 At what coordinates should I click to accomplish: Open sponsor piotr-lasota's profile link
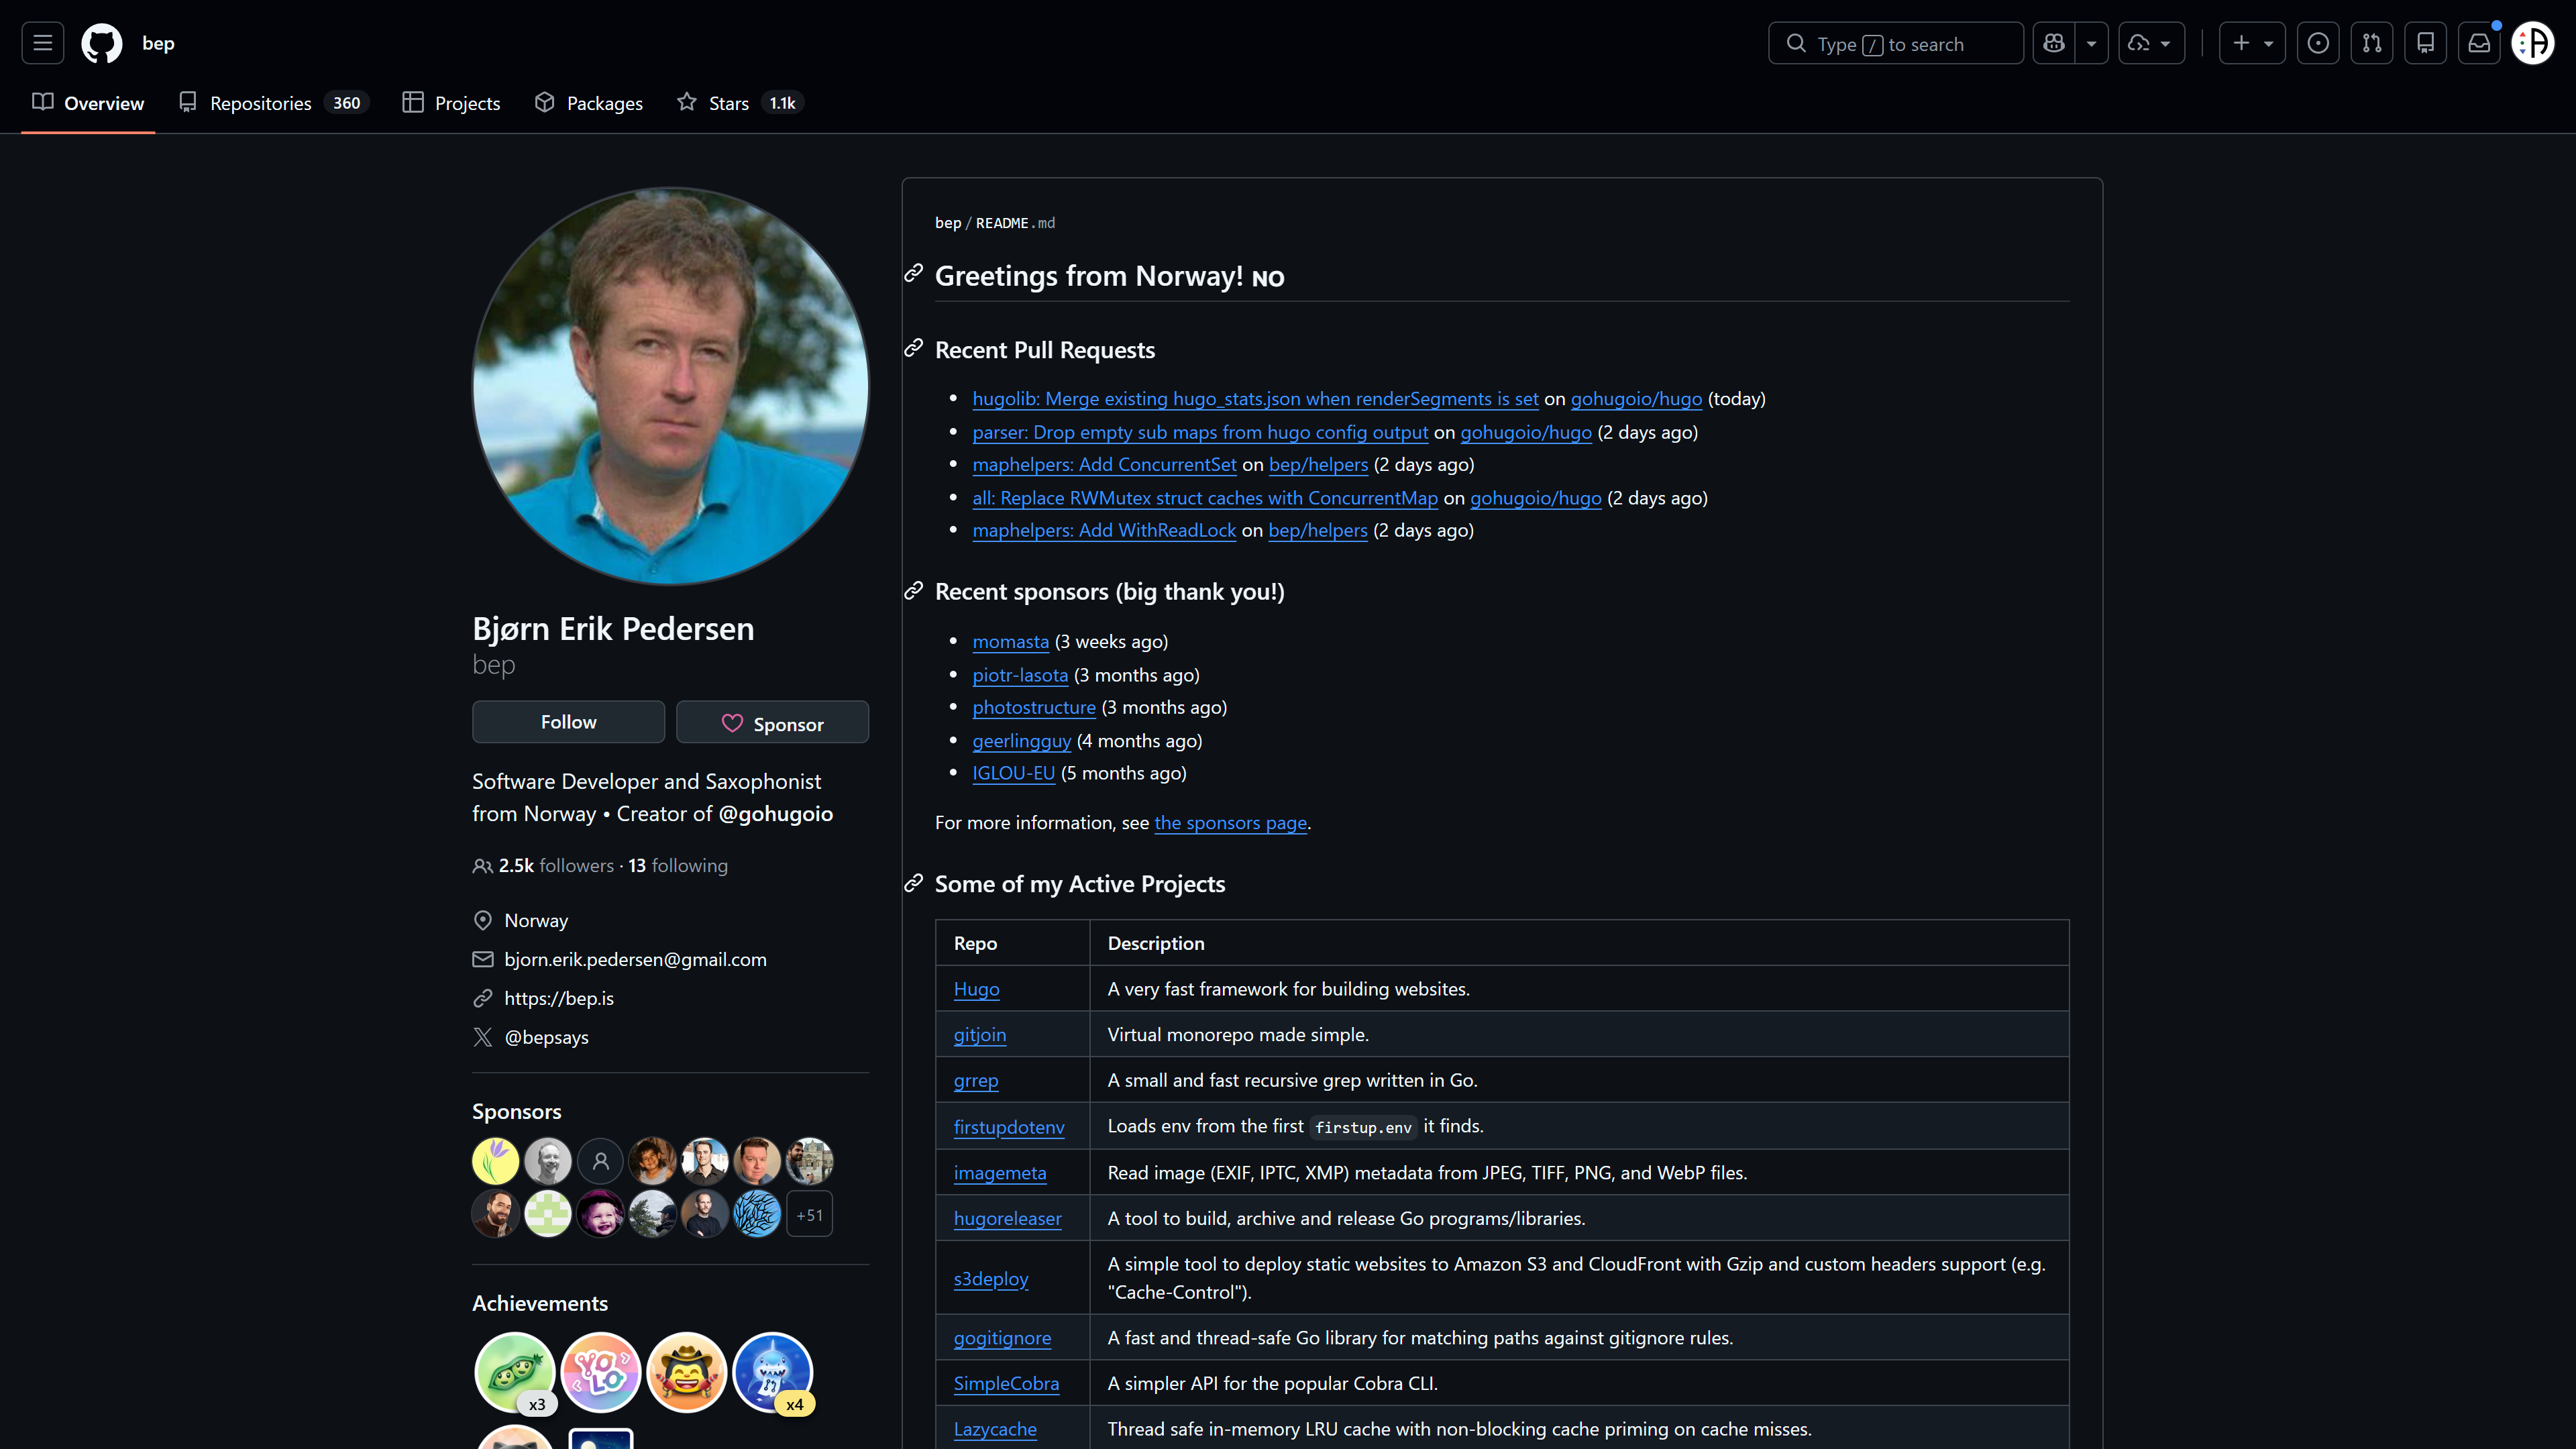click(x=1020, y=675)
